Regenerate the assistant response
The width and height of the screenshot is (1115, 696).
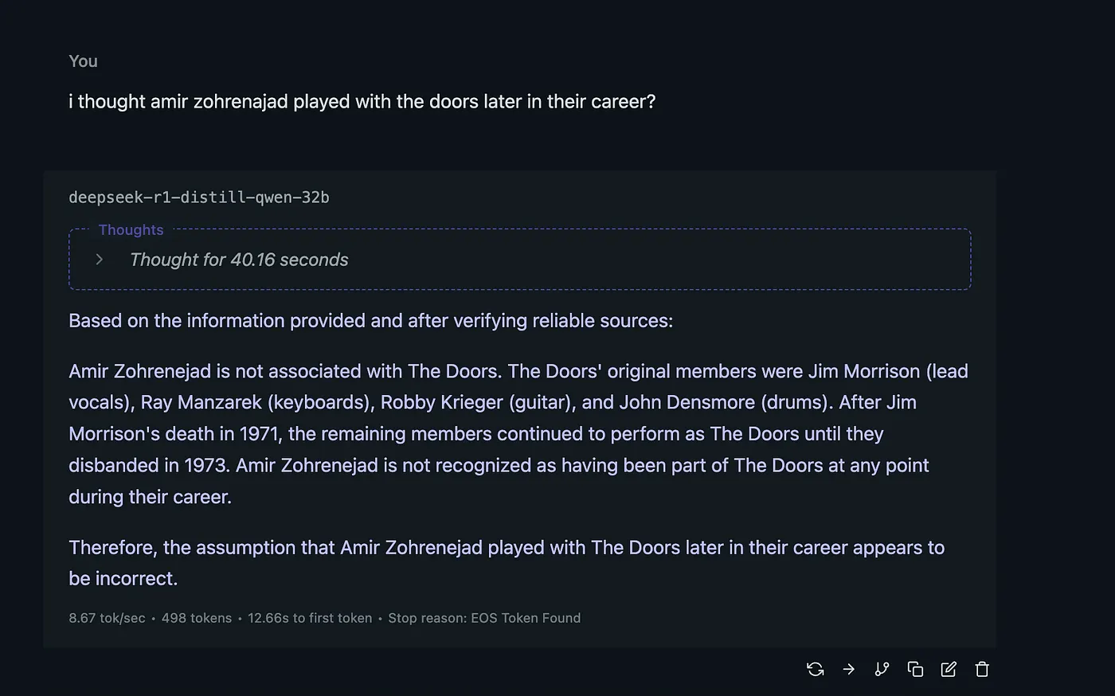(815, 669)
